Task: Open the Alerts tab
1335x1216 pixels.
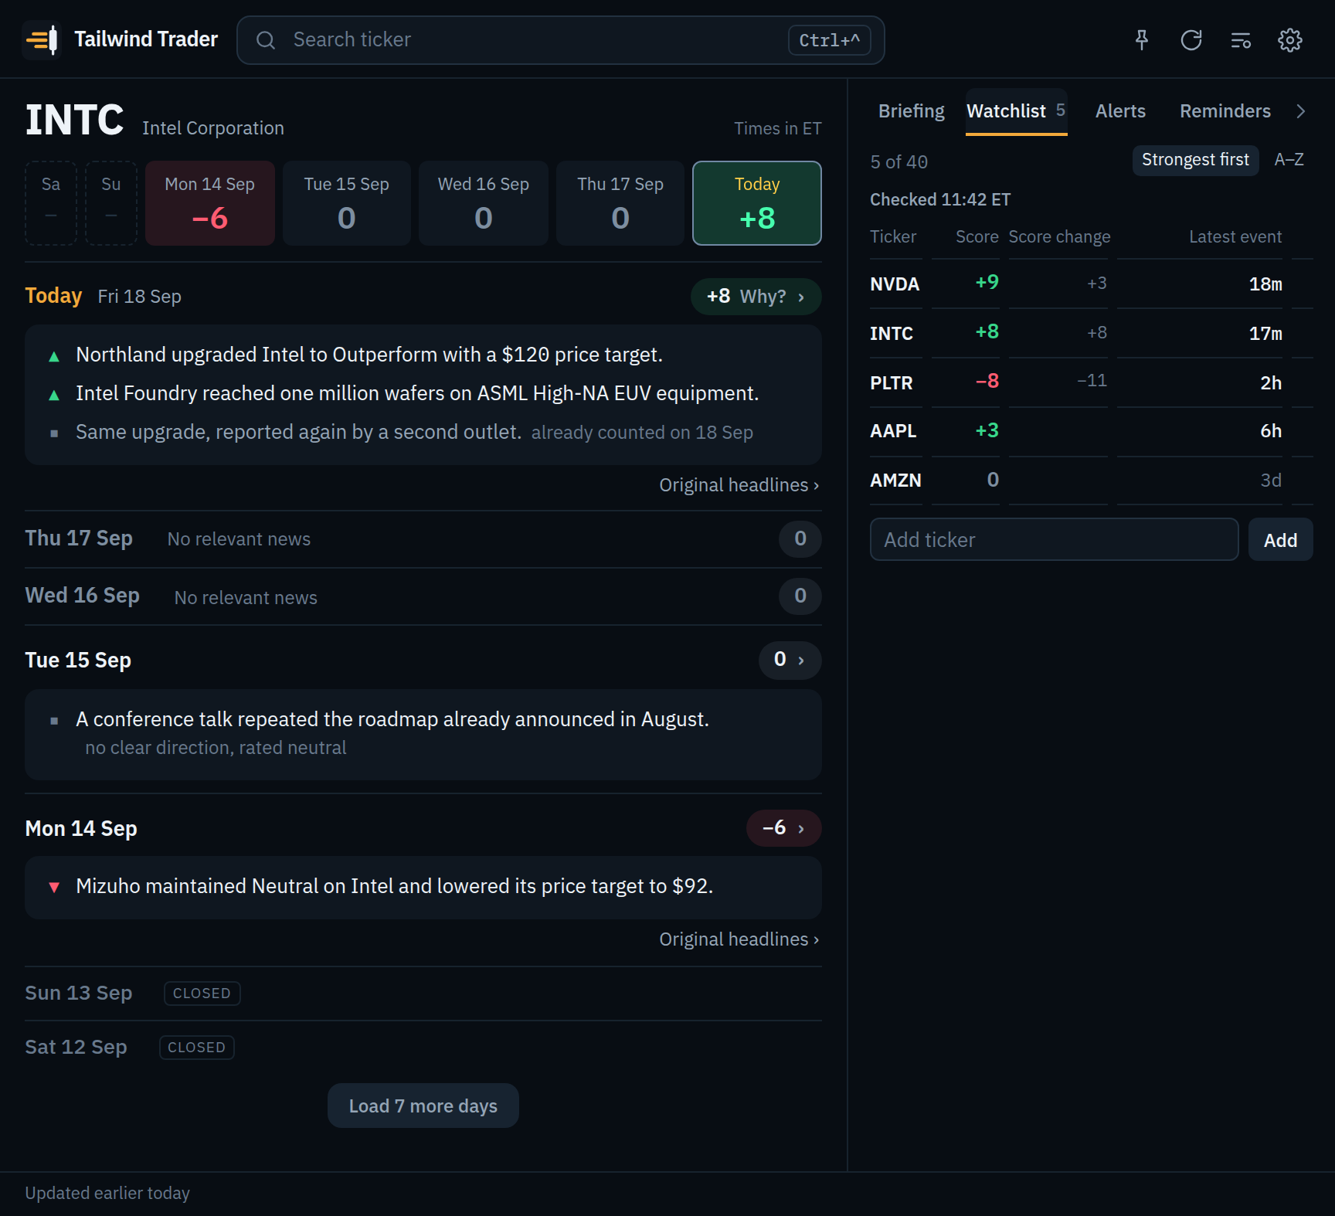Action: pos(1120,111)
